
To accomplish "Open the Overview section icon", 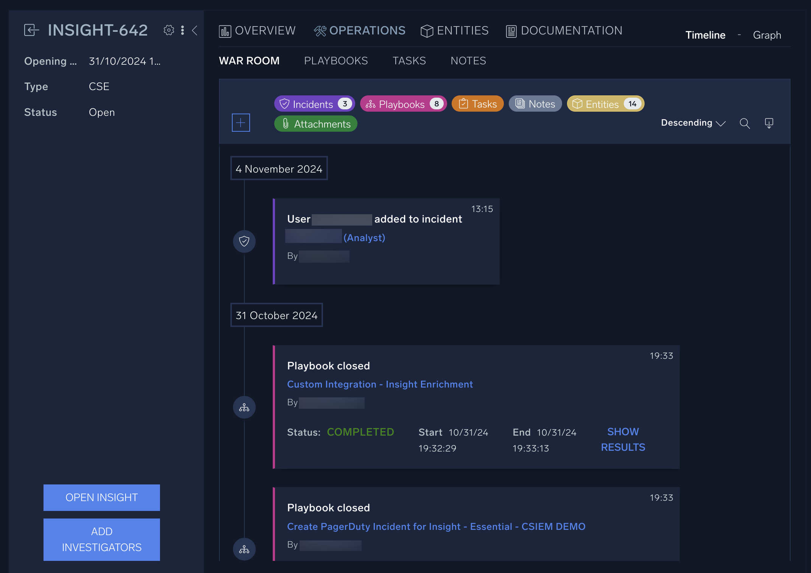I will click(225, 31).
